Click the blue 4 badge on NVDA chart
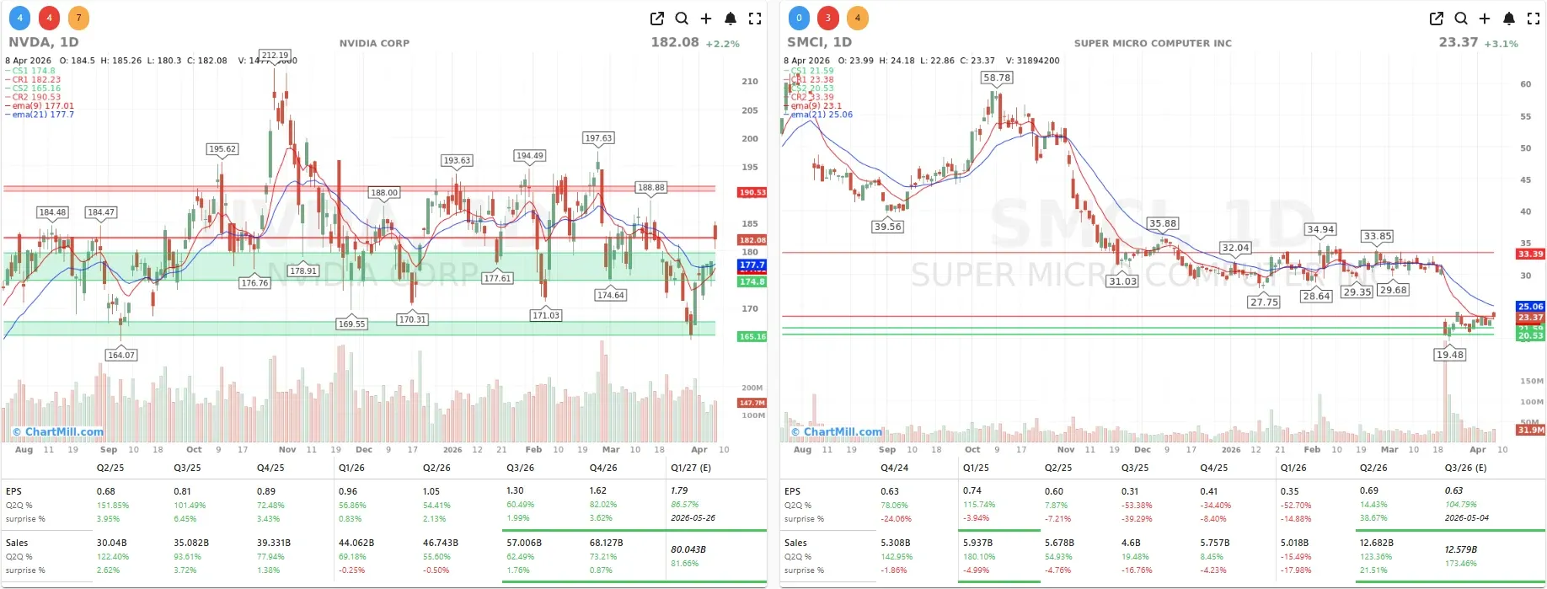 tap(20, 18)
